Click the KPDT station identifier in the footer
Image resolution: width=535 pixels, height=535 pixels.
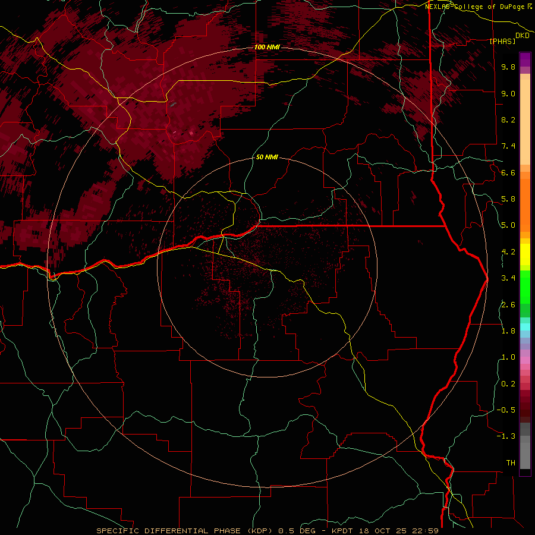(341, 531)
